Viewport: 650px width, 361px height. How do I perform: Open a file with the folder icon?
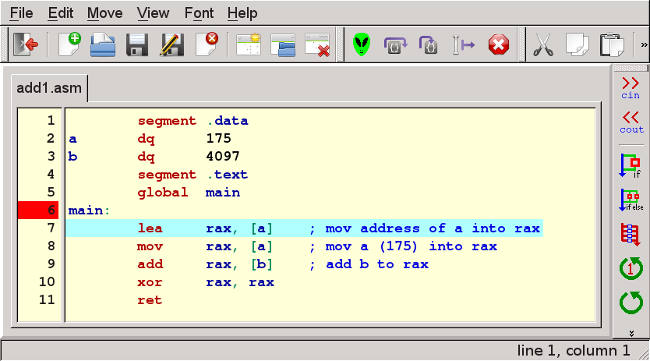click(103, 44)
